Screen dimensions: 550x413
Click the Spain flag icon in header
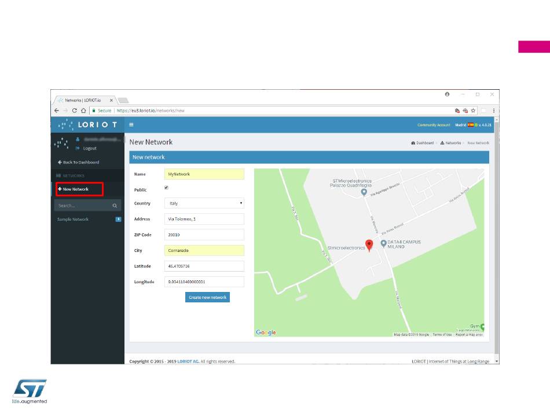[x=470, y=125]
